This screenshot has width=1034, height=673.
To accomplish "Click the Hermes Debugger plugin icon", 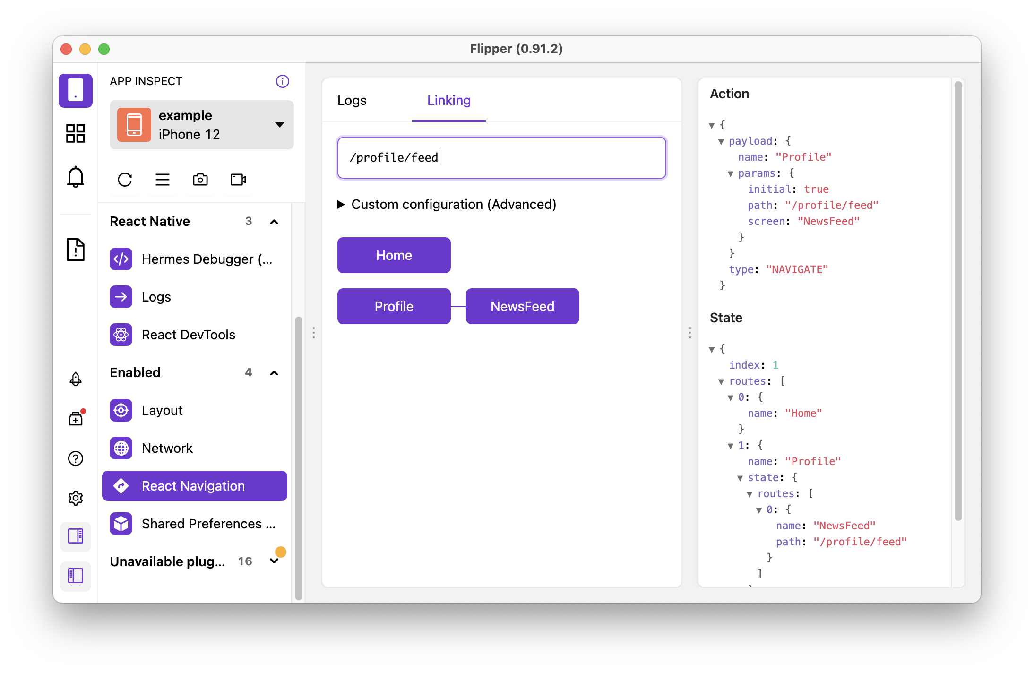I will click(x=121, y=259).
